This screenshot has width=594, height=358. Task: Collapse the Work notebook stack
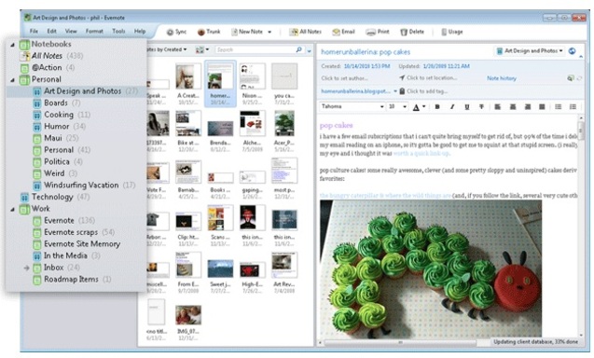[12, 209]
